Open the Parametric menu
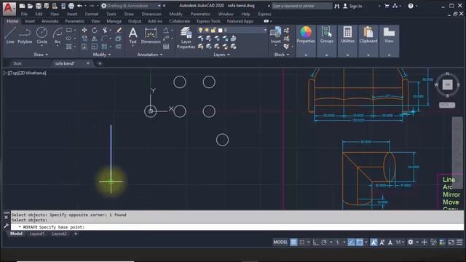The height and width of the screenshot is (262, 466). [200, 14]
